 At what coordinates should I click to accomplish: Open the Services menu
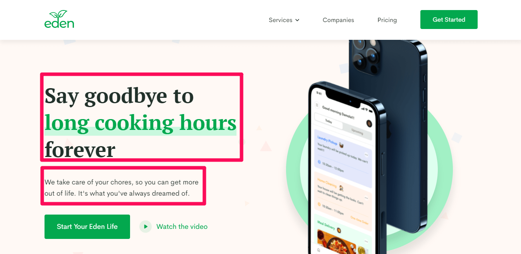coord(284,20)
